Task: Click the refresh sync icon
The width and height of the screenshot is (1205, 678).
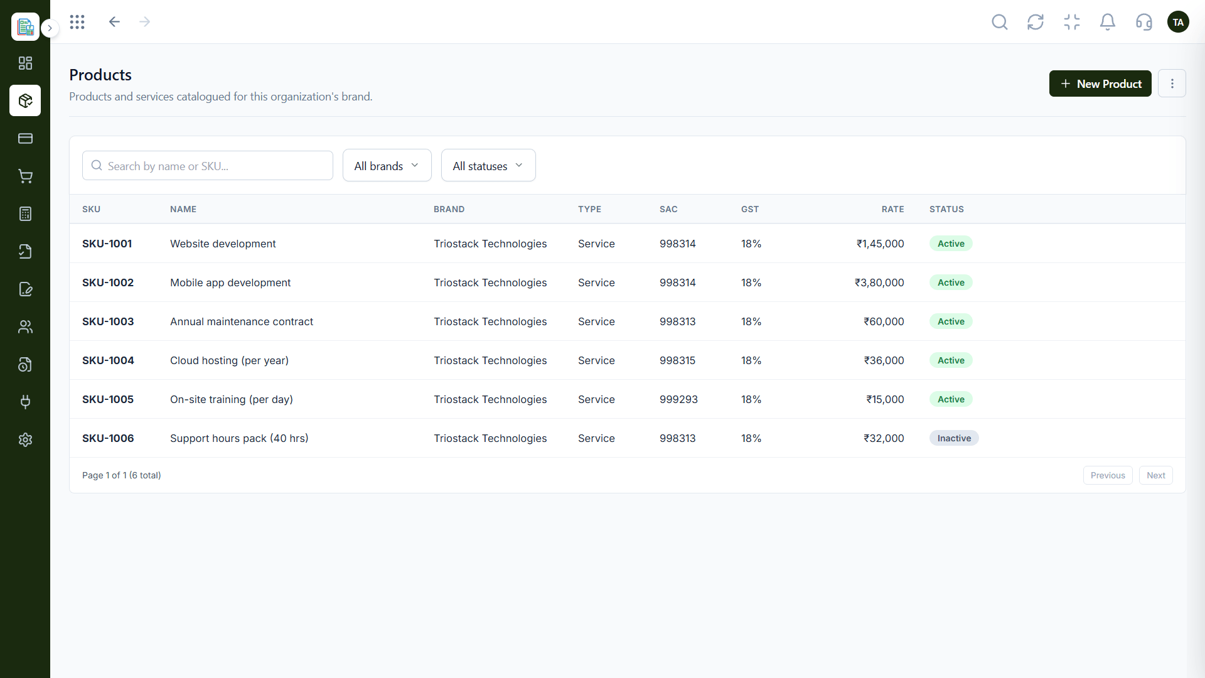Action: coord(1036,22)
